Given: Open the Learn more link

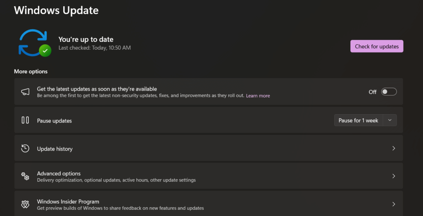Looking at the screenshot, I should pyautogui.click(x=258, y=96).
